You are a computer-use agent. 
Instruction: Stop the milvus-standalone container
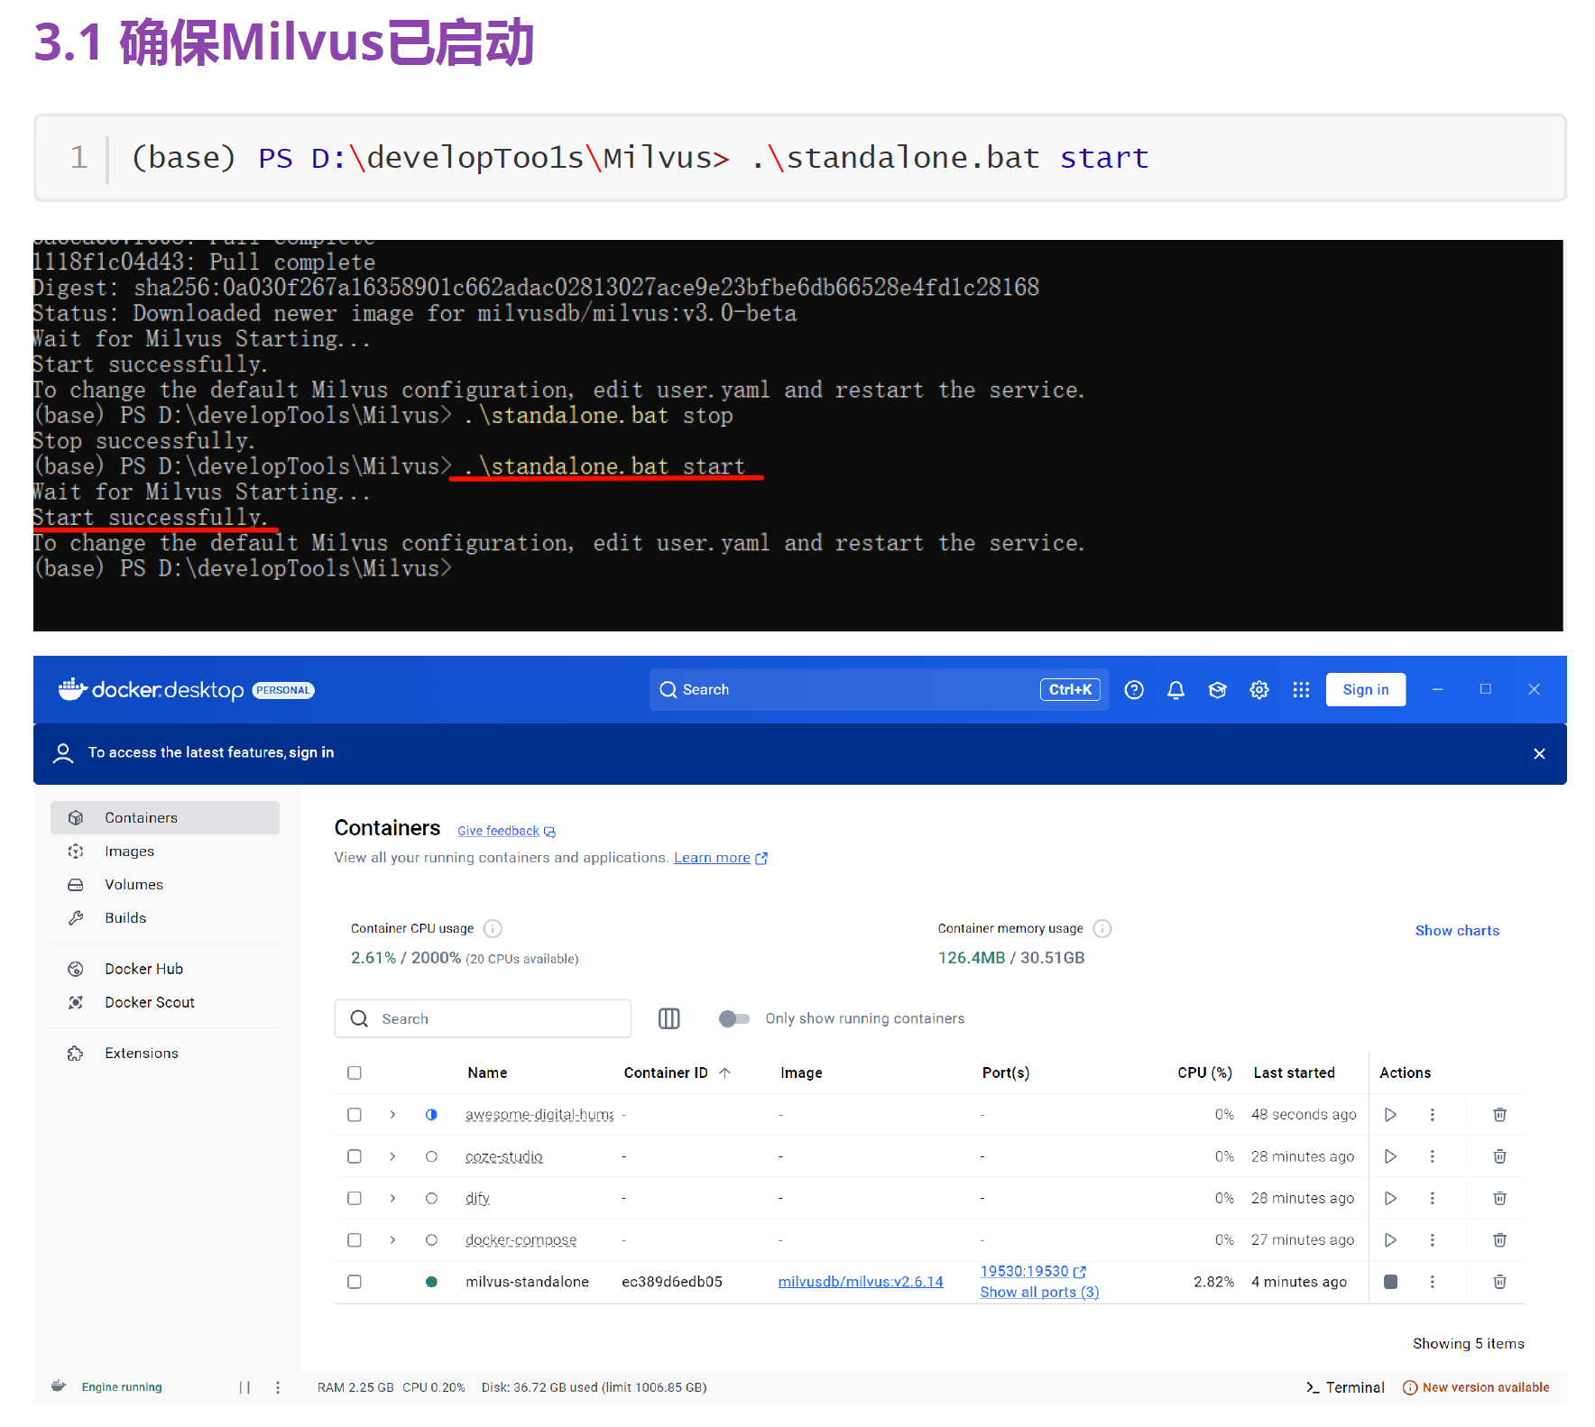[x=1390, y=1282]
